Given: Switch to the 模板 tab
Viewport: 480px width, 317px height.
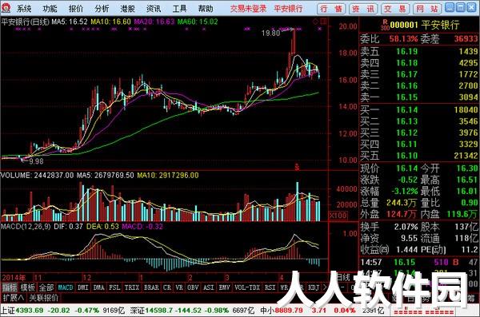Looking at the screenshot, I should click(x=27, y=287).
